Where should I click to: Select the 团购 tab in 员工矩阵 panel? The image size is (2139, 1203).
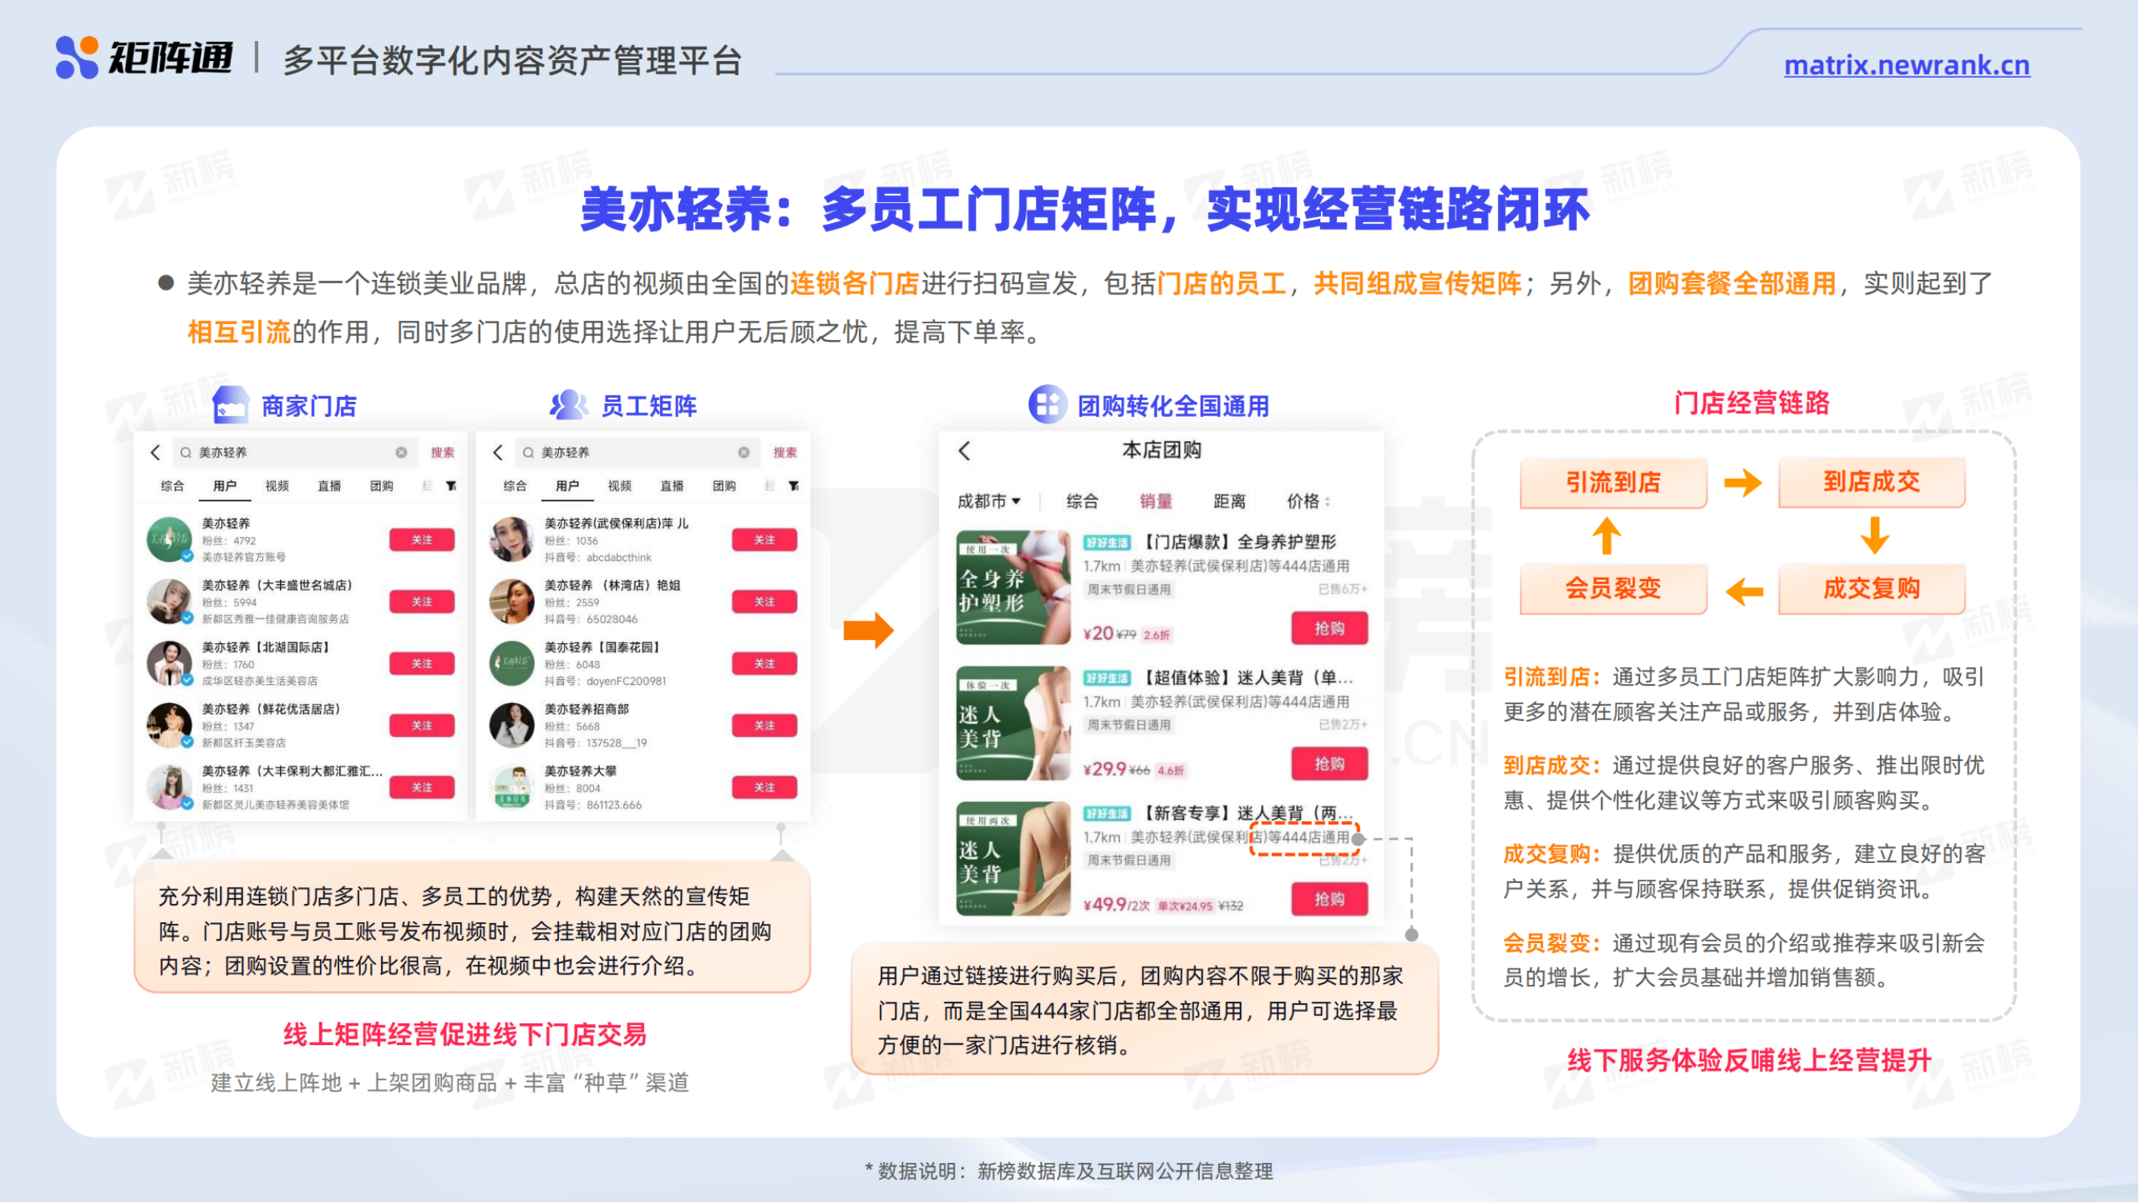click(x=724, y=487)
